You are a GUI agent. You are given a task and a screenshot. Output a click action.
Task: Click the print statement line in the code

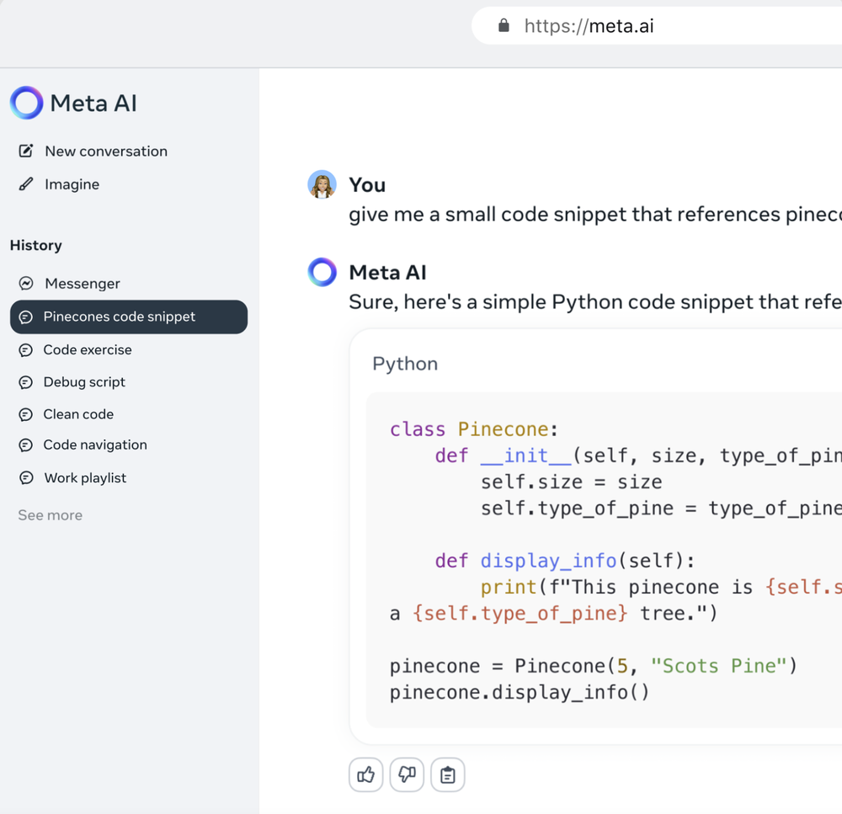(x=661, y=588)
